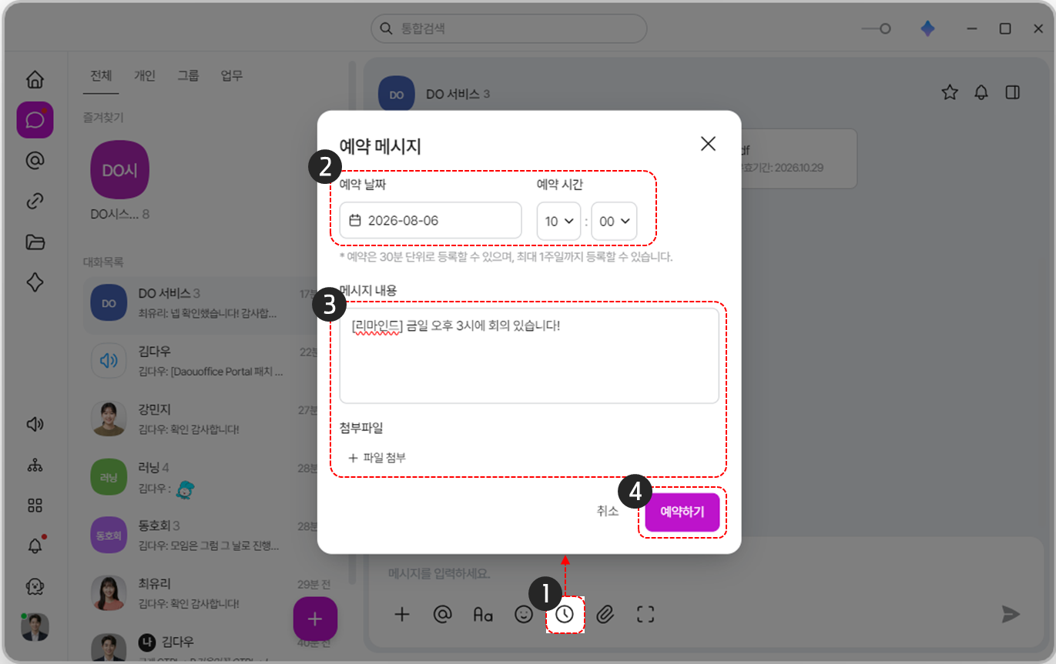This screenshot has width=1056, height=664.
Task: Click the blue AI sparkle icon in title bar
Action: pyautogui.click(x=928, y=28)
